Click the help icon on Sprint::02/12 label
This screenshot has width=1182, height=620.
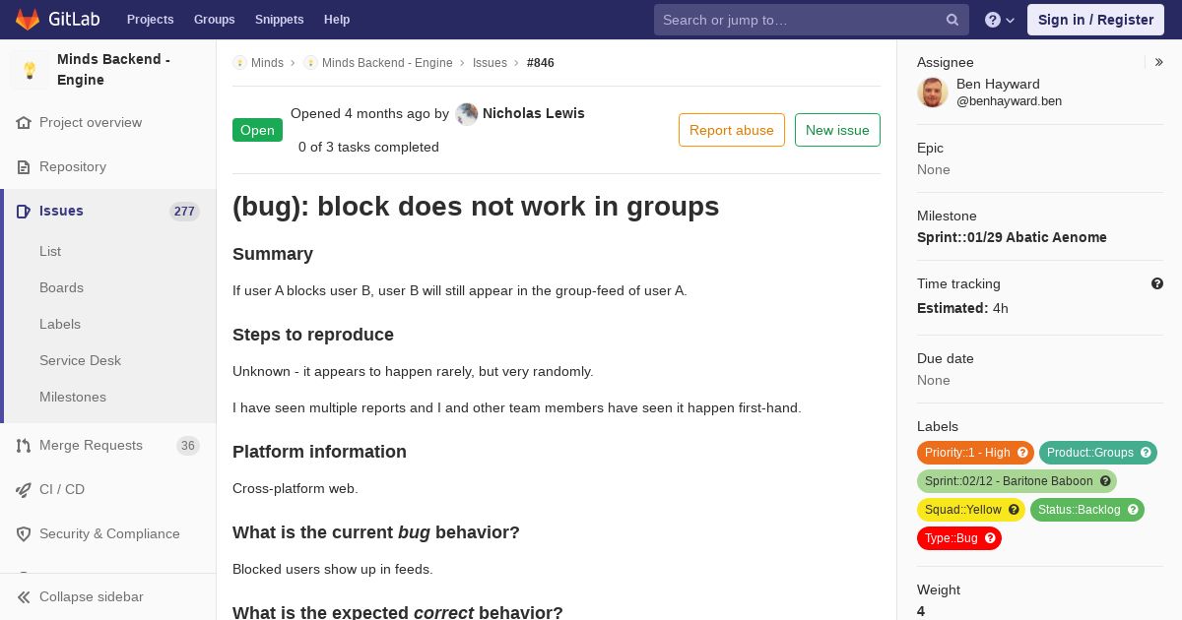[1105, 481]
